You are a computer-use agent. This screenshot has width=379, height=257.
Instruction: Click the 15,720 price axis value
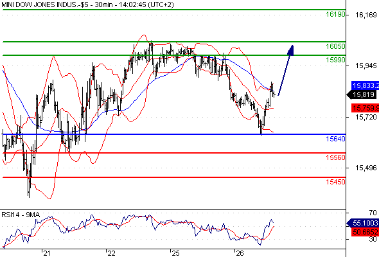coord(366,118)
